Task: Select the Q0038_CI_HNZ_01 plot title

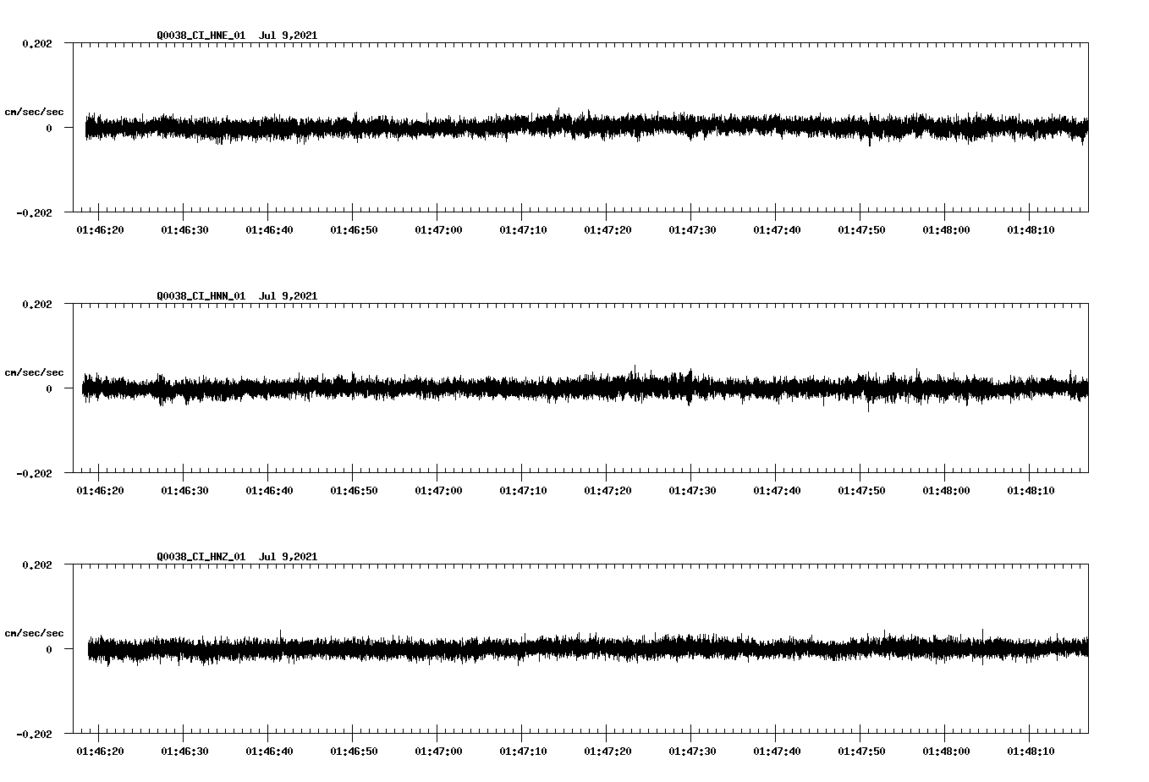Action: (x=201, y=557)
